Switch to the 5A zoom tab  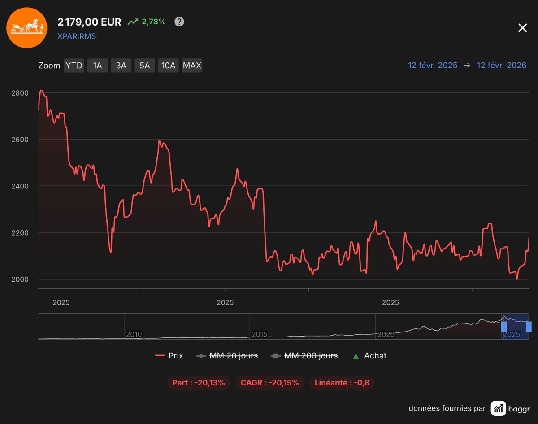[144, 65]
